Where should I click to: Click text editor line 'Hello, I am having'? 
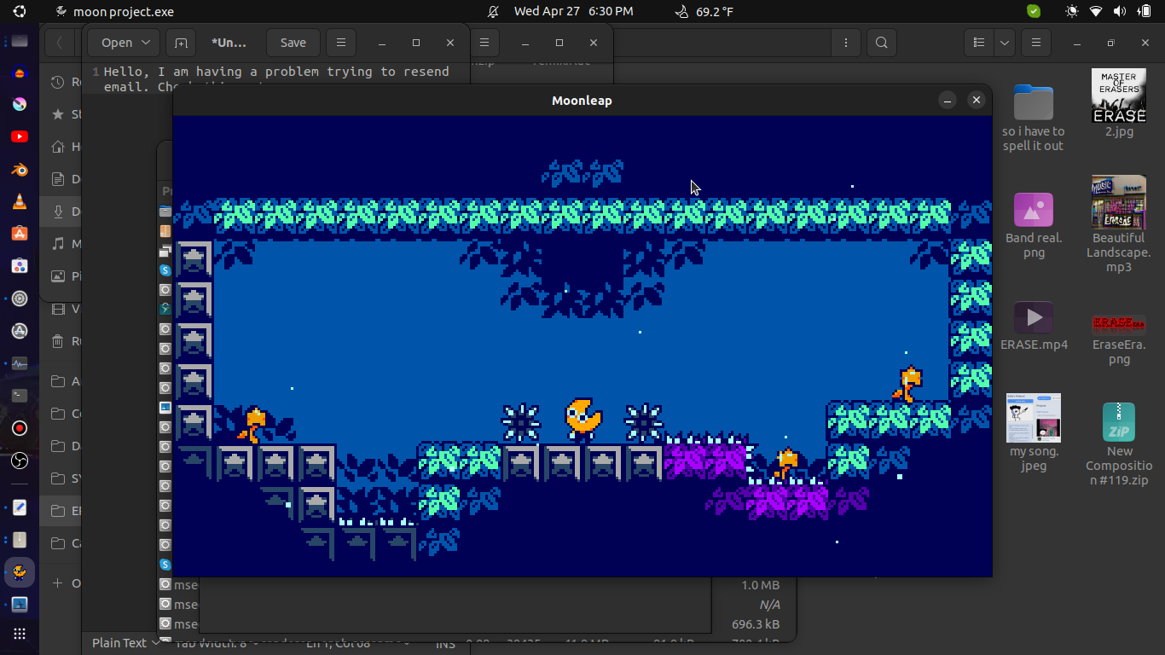coord(276,72)
